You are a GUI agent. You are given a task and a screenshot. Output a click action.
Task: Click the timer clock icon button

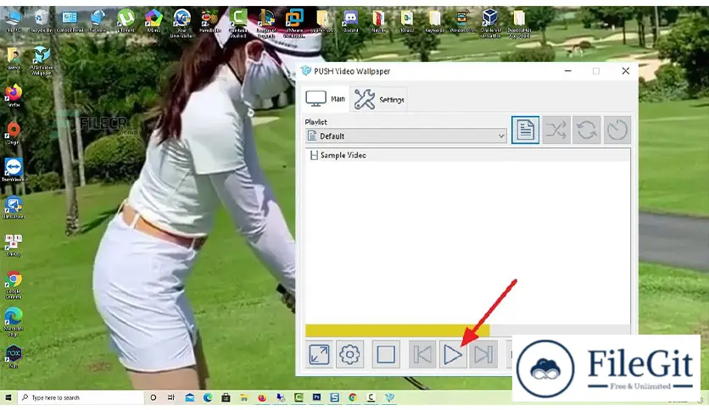click(x=617, y=130)
